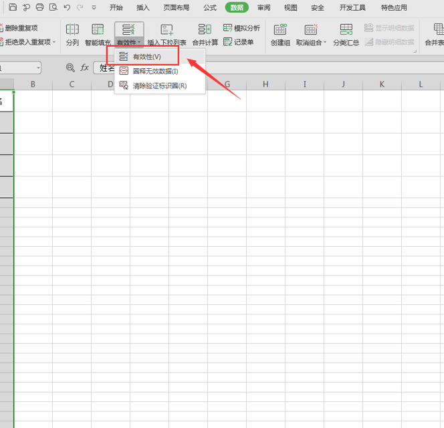The height and width of the screenshot is (428, 444).
Task: Open the 特色应用 tab
Action: point(394,7)
